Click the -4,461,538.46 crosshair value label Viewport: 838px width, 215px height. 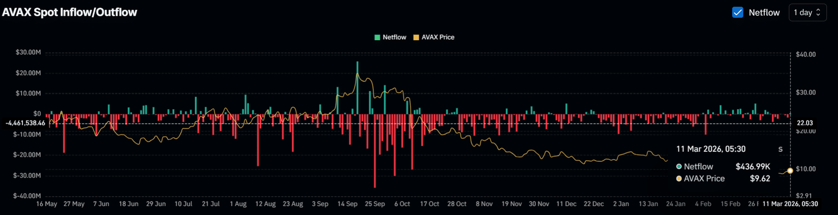tap(25, 123)
